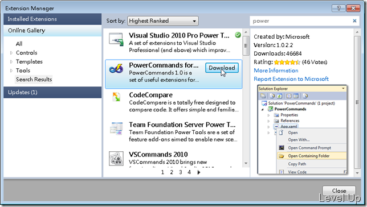Click the extension list scrollbar thumb
This screenshot has width=367, height=207.
[246, 45]
